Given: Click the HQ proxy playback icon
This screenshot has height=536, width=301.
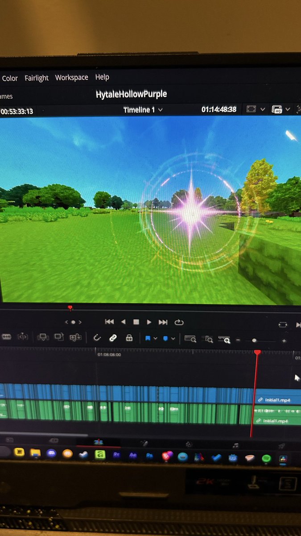Looking at the screenshot, I should [x=276, y=109].
